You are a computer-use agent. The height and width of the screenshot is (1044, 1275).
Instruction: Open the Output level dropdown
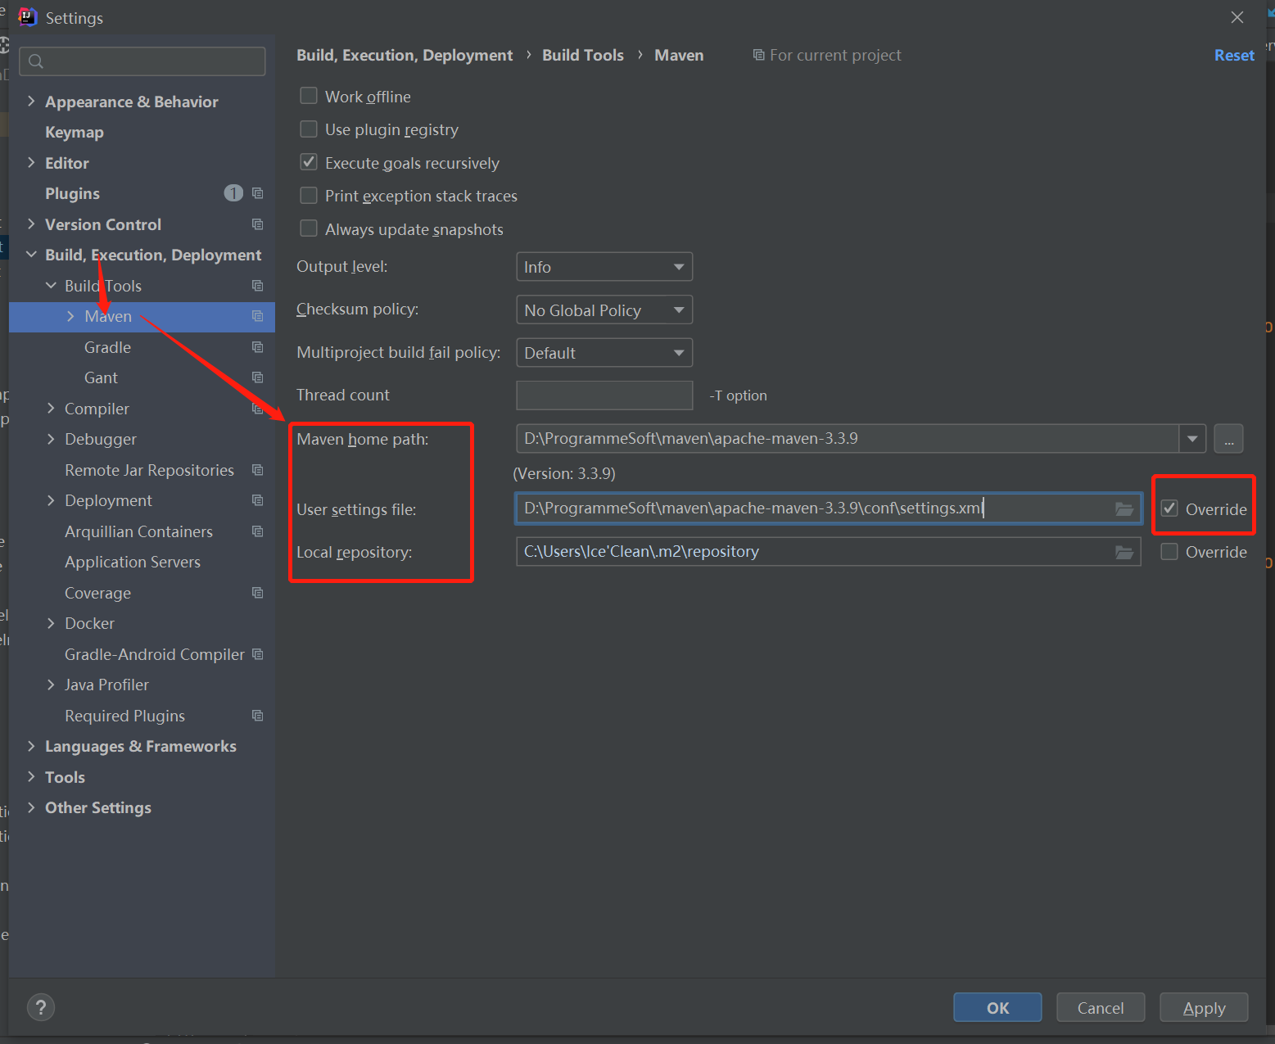[604, 267]
